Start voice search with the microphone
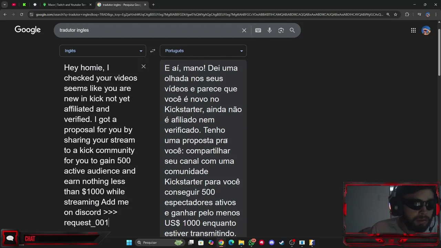 [270, 30]
